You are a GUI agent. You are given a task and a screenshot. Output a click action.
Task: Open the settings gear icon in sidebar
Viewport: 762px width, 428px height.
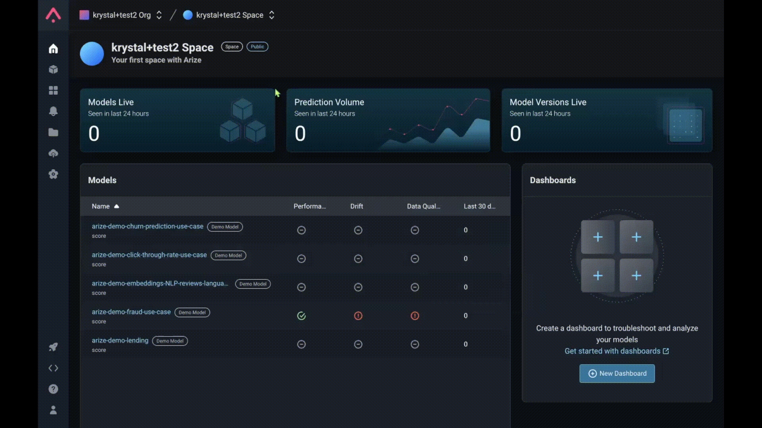(x=53, y=174)
